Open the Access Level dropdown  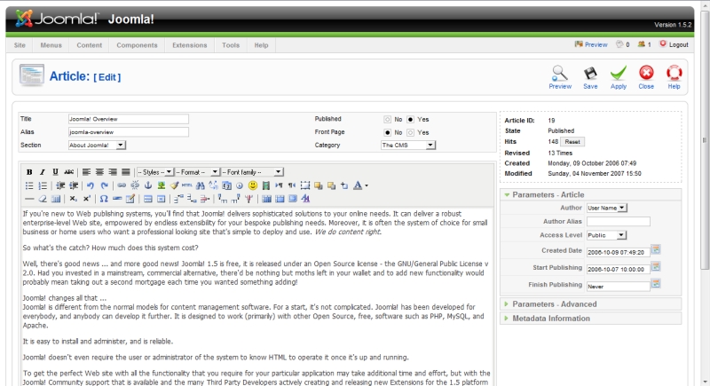pyautogui.click(x=606, y=235)
